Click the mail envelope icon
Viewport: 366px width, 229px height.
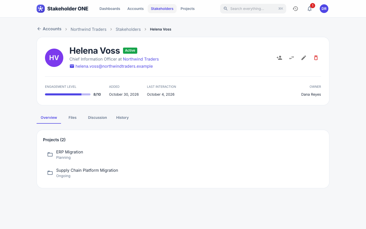click(x=72, y=66)
